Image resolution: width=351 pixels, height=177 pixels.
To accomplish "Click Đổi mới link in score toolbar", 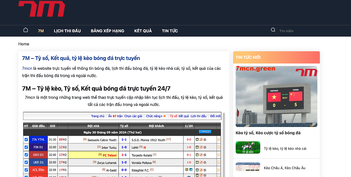I will point(215,116).
